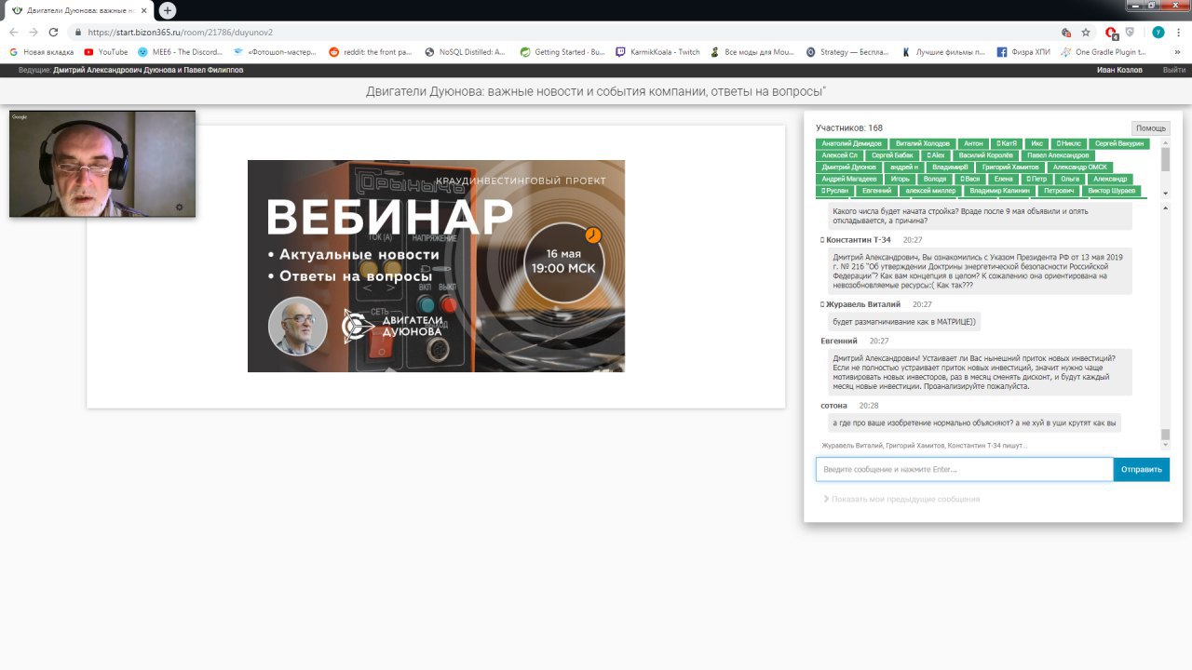Reload the current page
This screenshot has width=1192, height=670.
(55, 32)
